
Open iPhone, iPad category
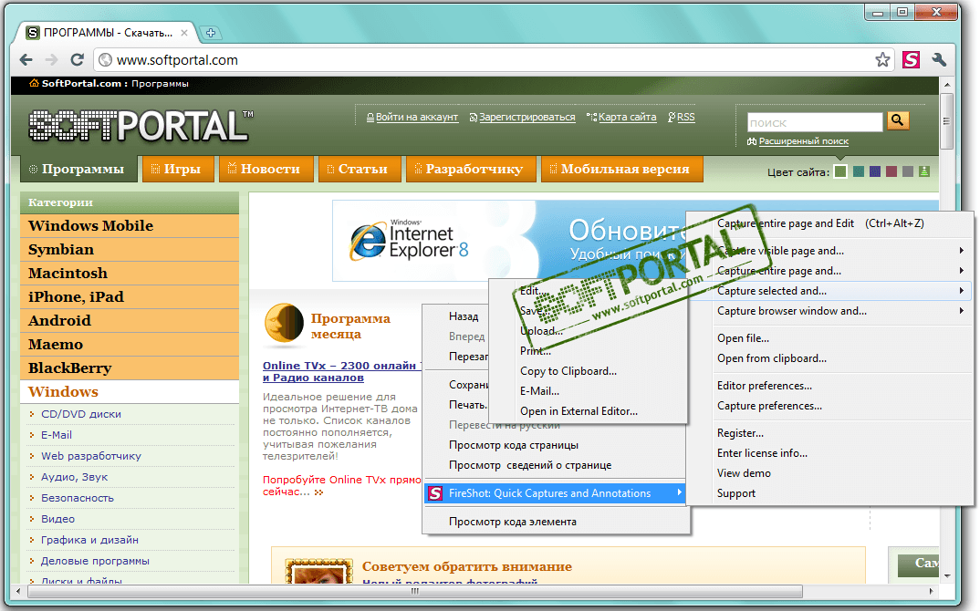pos(130,296)
